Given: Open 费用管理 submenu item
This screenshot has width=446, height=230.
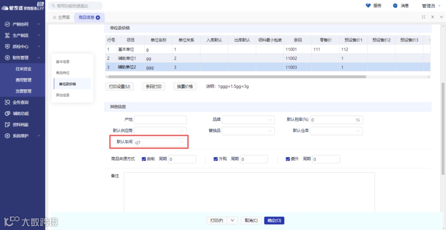Looking at the screenshot, I should pos(23,80).
